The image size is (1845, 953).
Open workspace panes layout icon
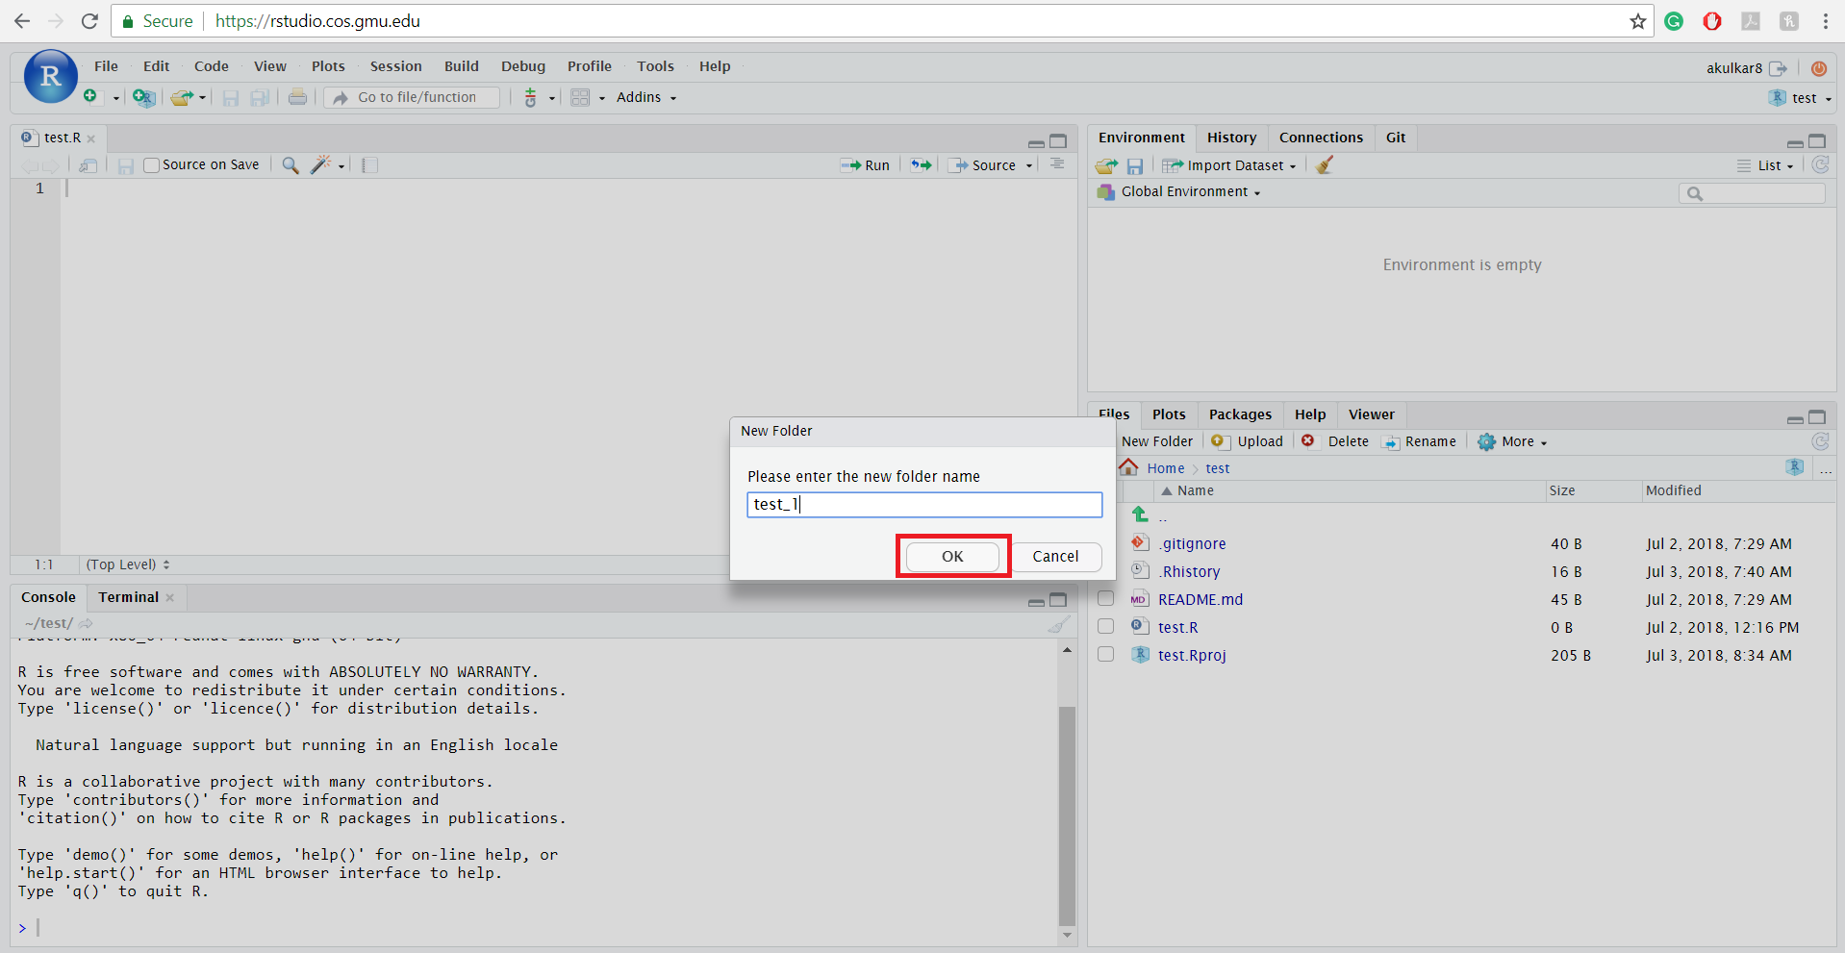click(580, 97)
